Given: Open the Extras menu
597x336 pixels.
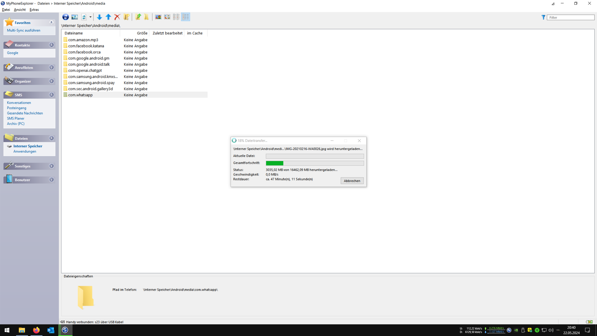Looking at the screenshot, I should point(34,10).
